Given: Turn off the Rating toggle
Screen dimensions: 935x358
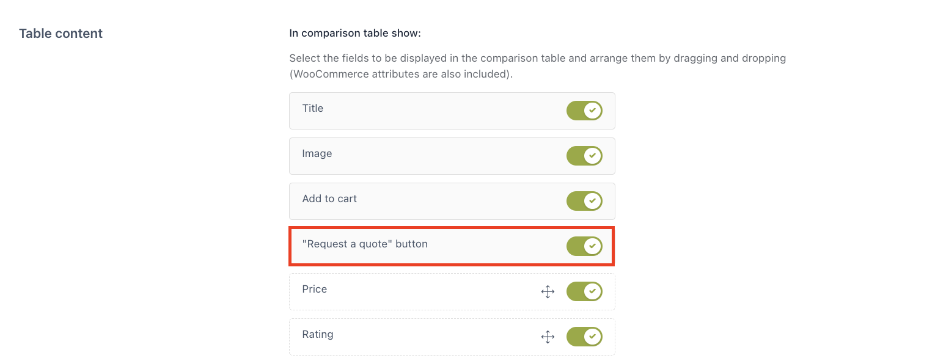Looking at the screenshot, I should click(584, 337).
